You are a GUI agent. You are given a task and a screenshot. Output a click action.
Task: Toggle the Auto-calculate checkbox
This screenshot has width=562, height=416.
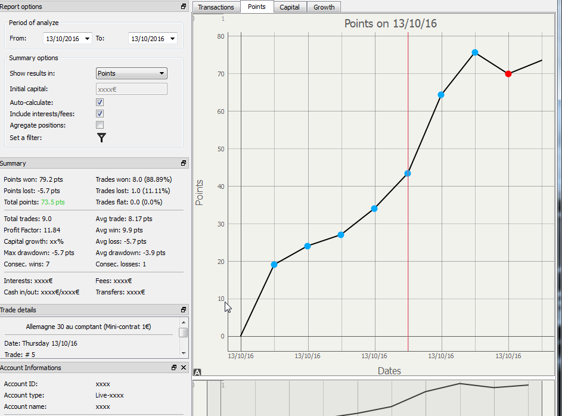(100, 103)
